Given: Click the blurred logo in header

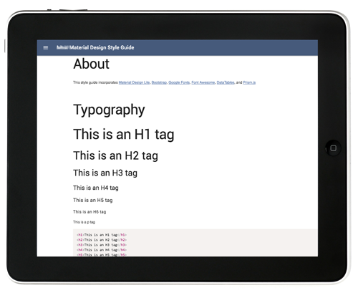Looking at the screenshot, I should pos(63,47).
